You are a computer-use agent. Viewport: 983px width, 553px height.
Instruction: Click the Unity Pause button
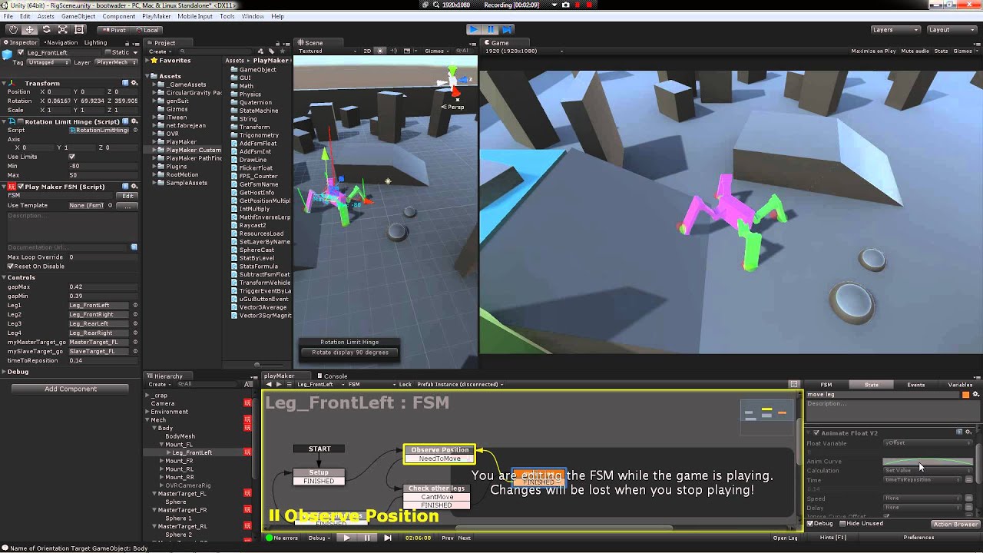[x=491, y=29]
